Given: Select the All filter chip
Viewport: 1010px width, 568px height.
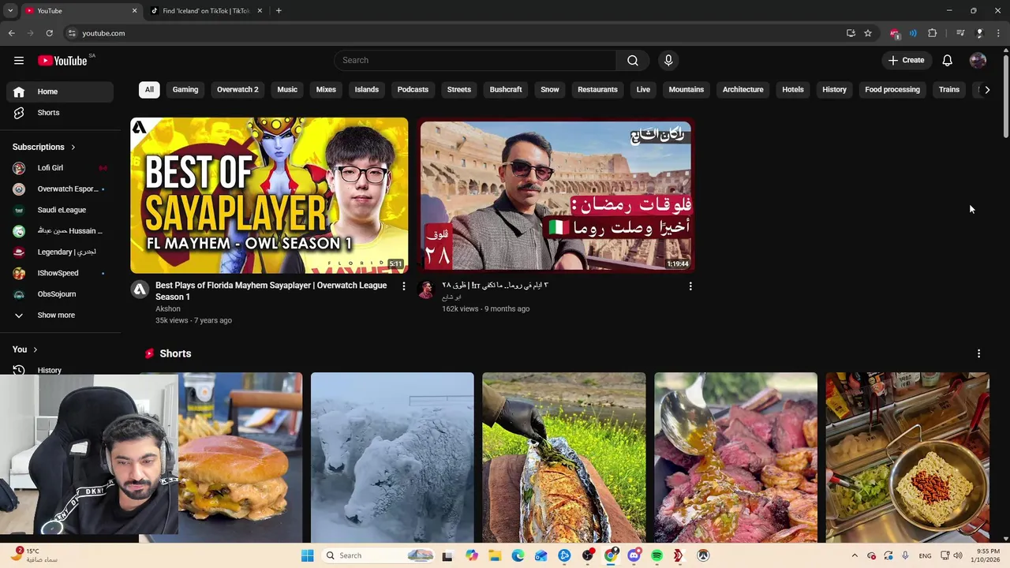Looking at the screenshot, I should click(x=149, y=89).
